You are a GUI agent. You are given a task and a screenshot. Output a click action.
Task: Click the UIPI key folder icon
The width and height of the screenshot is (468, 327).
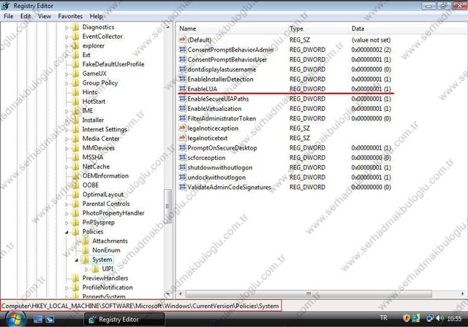(95, 269)
